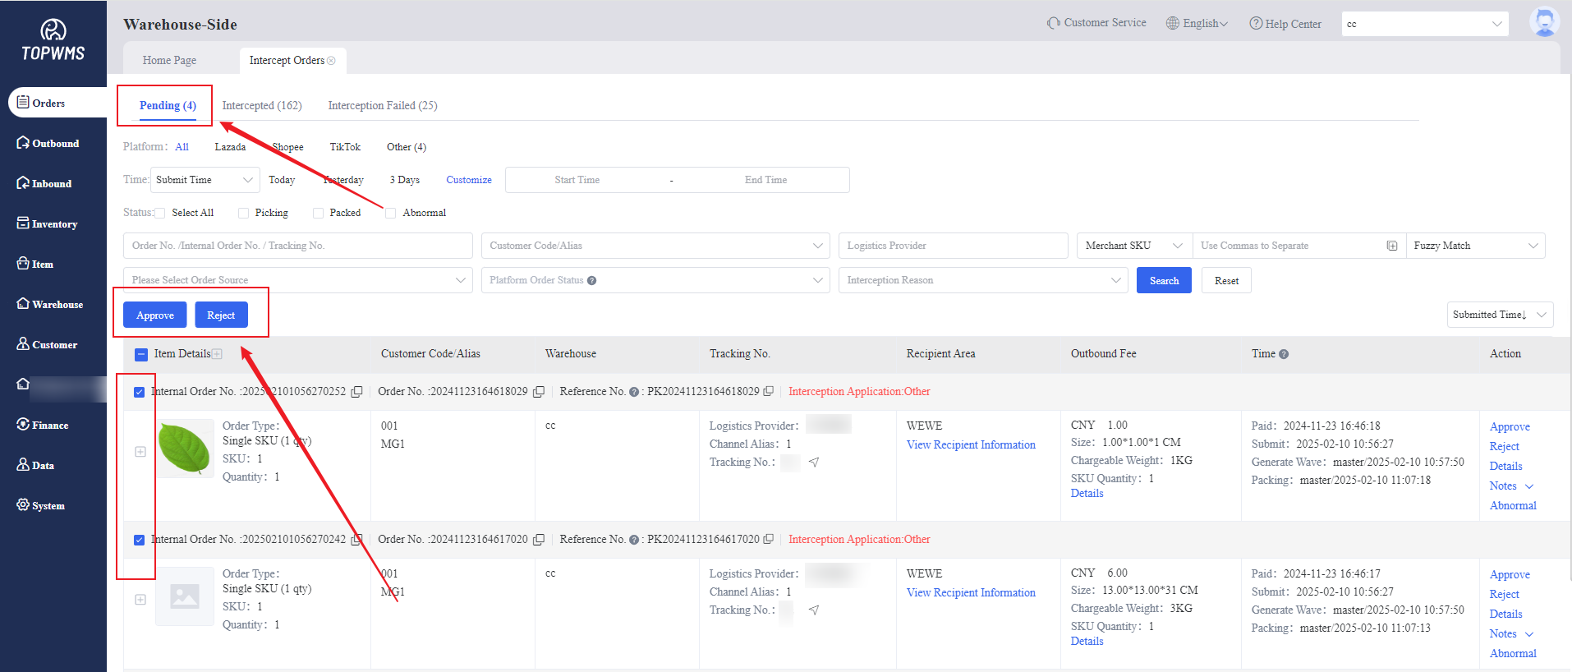
Task: Click the Platform Order Status info icon
Action: coord(592,281)
